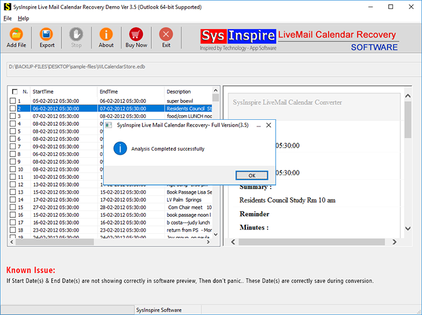The height and width of the screenshot is (315, 422).
Task: Select the 'food/com LUNCH' row
Action: coord(110,116)
